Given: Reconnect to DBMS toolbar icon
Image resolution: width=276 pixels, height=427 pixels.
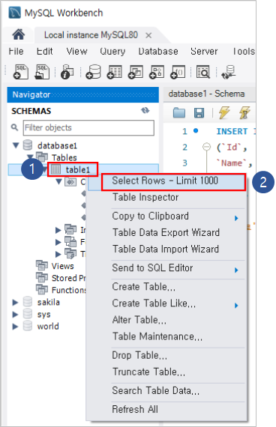Looking at the screenshot, I should coord(229,72).
